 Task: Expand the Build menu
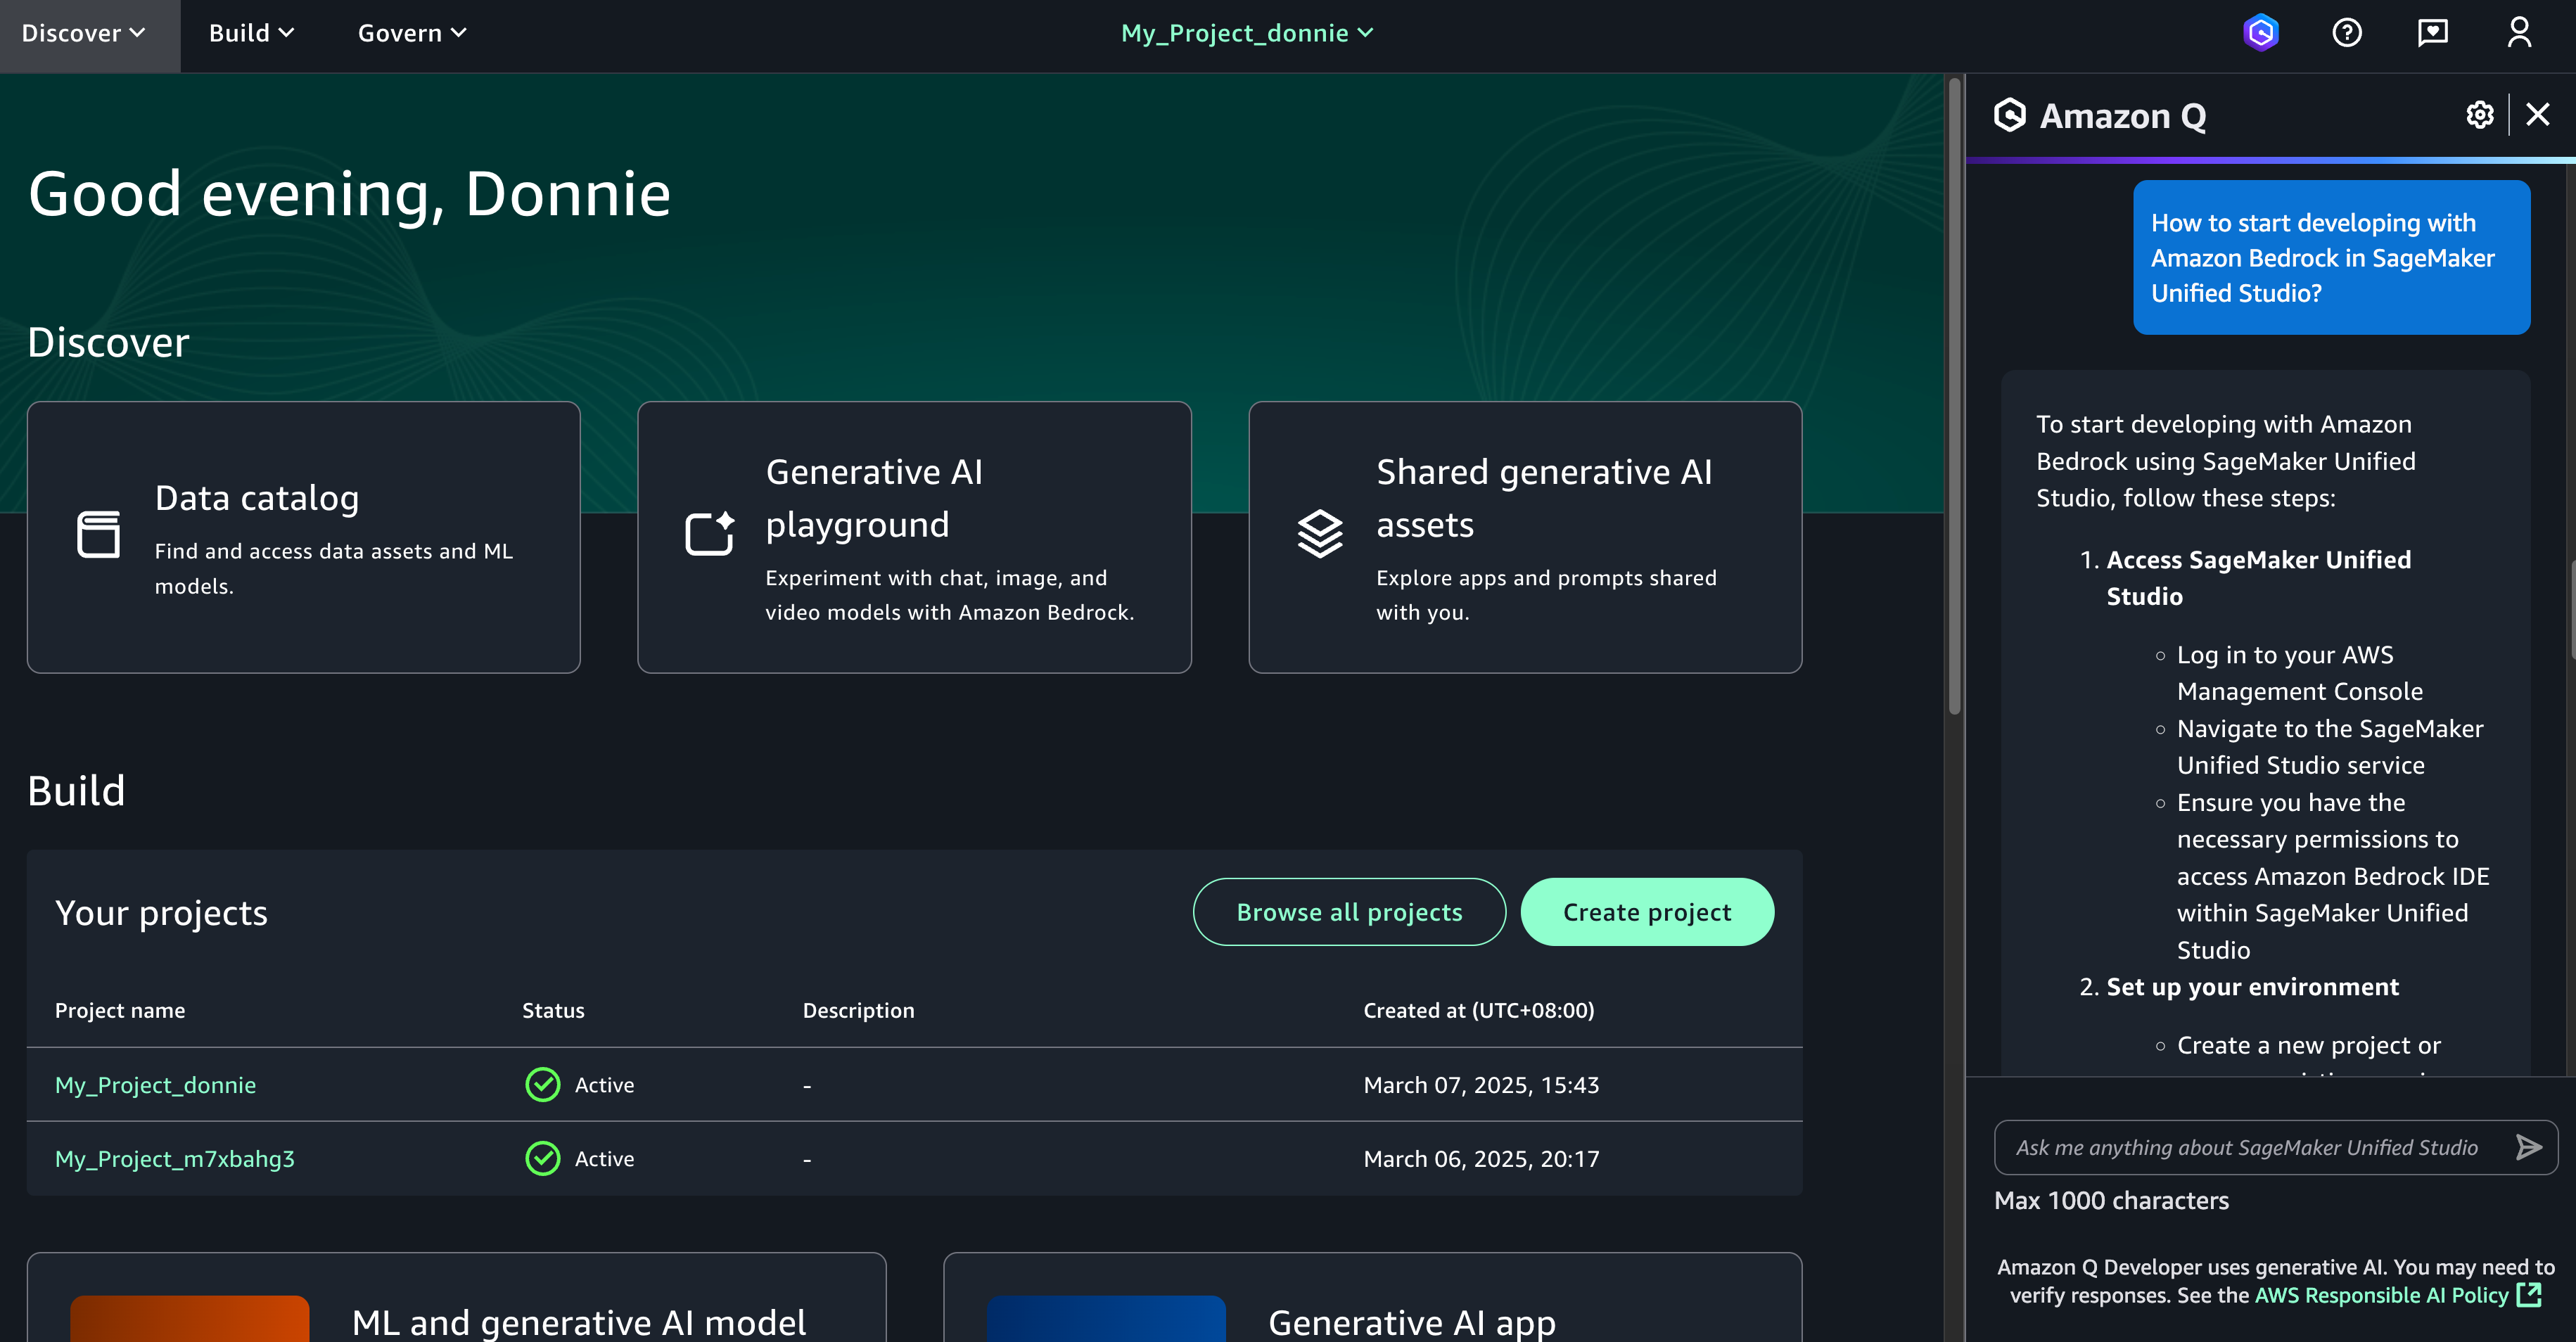point(251,33)
